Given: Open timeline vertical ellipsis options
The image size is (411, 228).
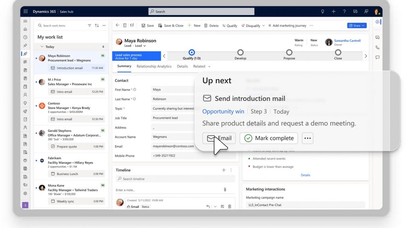Looking at the screenshot, I should 231,170.
